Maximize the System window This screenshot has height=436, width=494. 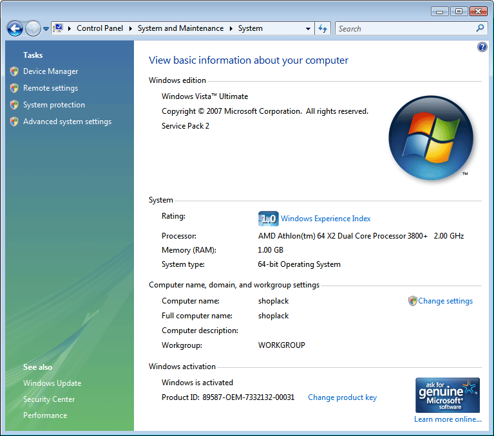click(459, 12)
